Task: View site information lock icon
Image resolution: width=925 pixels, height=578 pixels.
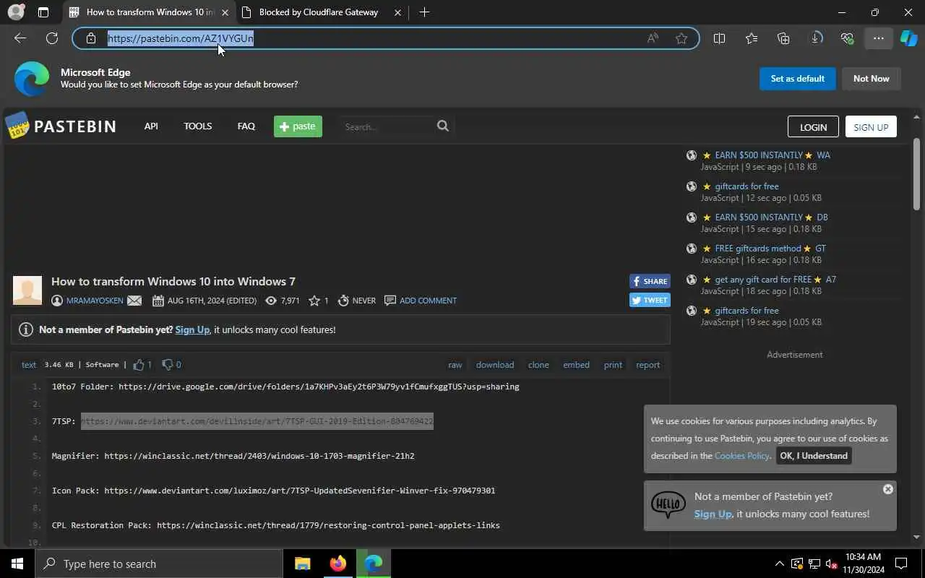Action: 91,38
